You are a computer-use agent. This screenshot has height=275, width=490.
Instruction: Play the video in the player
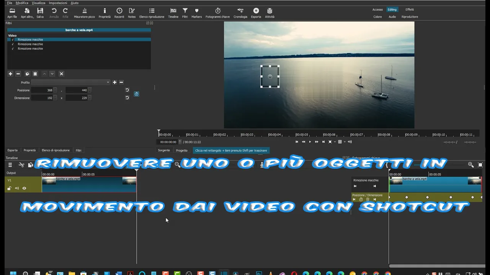(x=310, y=142)
